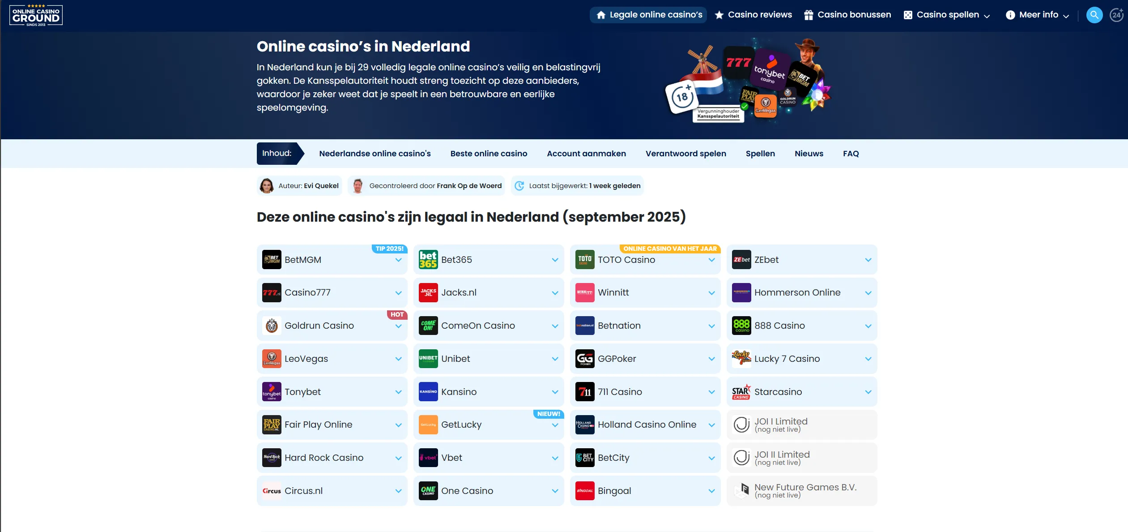The width and height of the screenshot is (1128, 532).
Task: Click the Tonybet logo icon
Action: point(272,392)
